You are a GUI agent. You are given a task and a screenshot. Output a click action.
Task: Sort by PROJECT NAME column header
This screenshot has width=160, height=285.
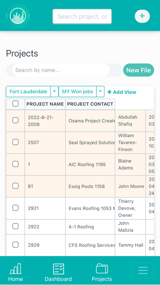coord(45,104)
